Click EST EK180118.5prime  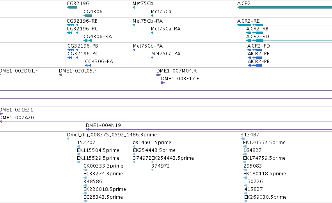click(245, 178)
